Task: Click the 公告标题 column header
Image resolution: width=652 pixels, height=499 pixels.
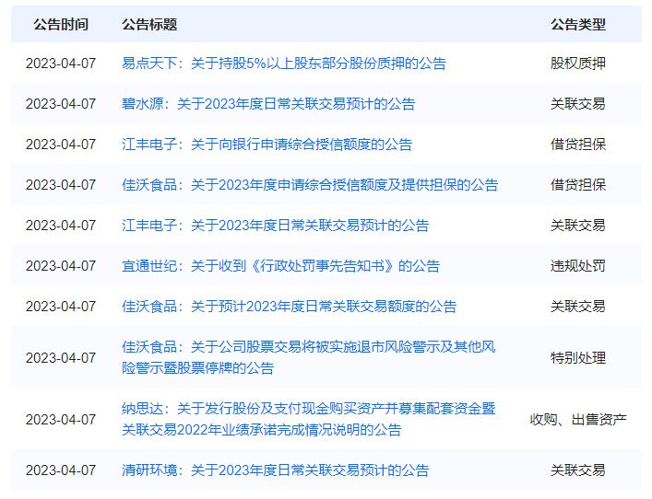Action: pyautogui.click(x=149, y=24)
